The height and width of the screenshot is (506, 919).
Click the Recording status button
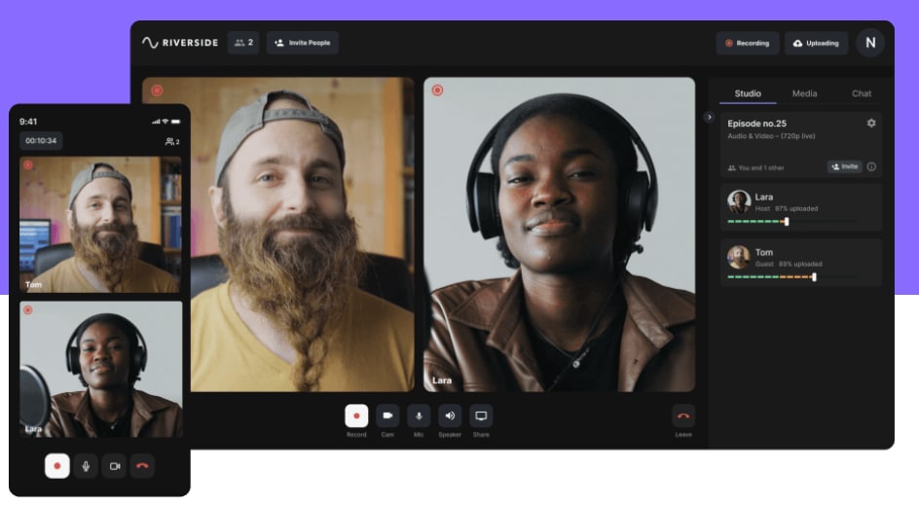pos(747,43)
